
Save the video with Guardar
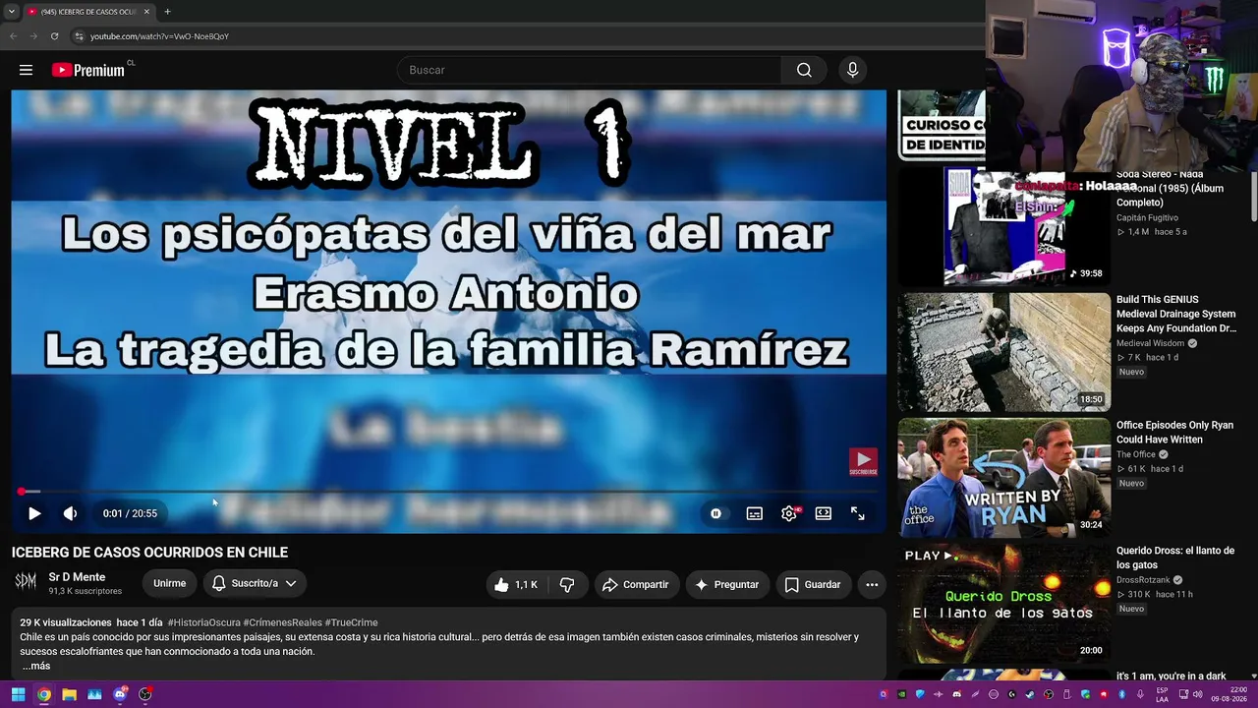click(813, 584)
